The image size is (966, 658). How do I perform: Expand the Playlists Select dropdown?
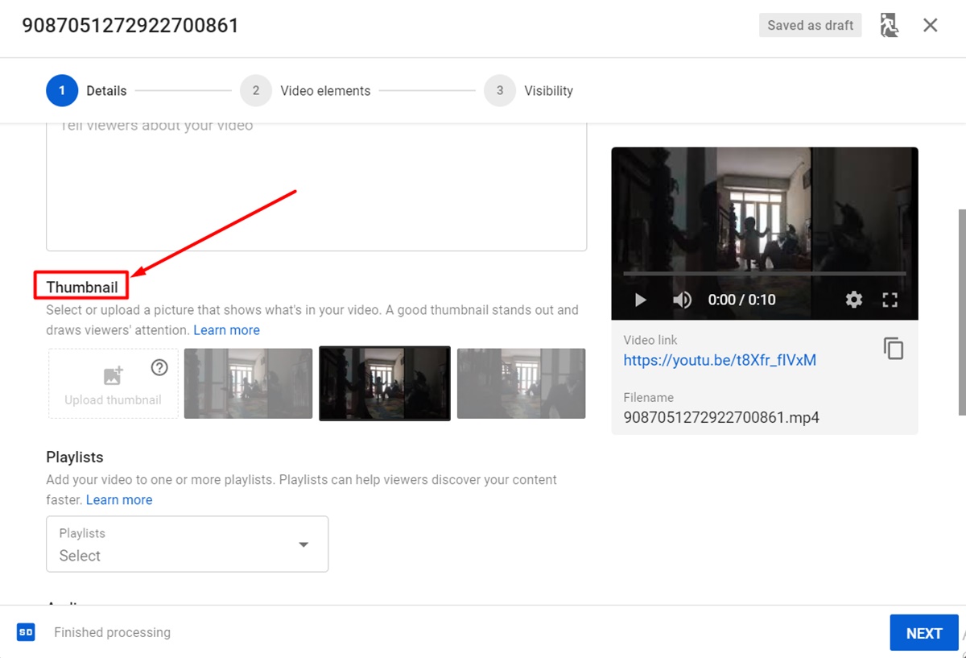point(187,544)
